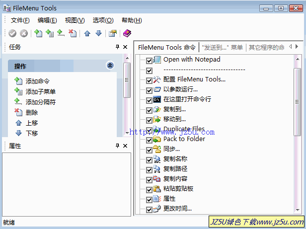306x229 pixels.
Task: Open the purple help book icon
Action: (x=127, y=33)
